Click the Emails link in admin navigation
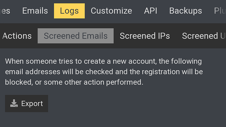Screen dimensions: 226x127 (35, 11)
